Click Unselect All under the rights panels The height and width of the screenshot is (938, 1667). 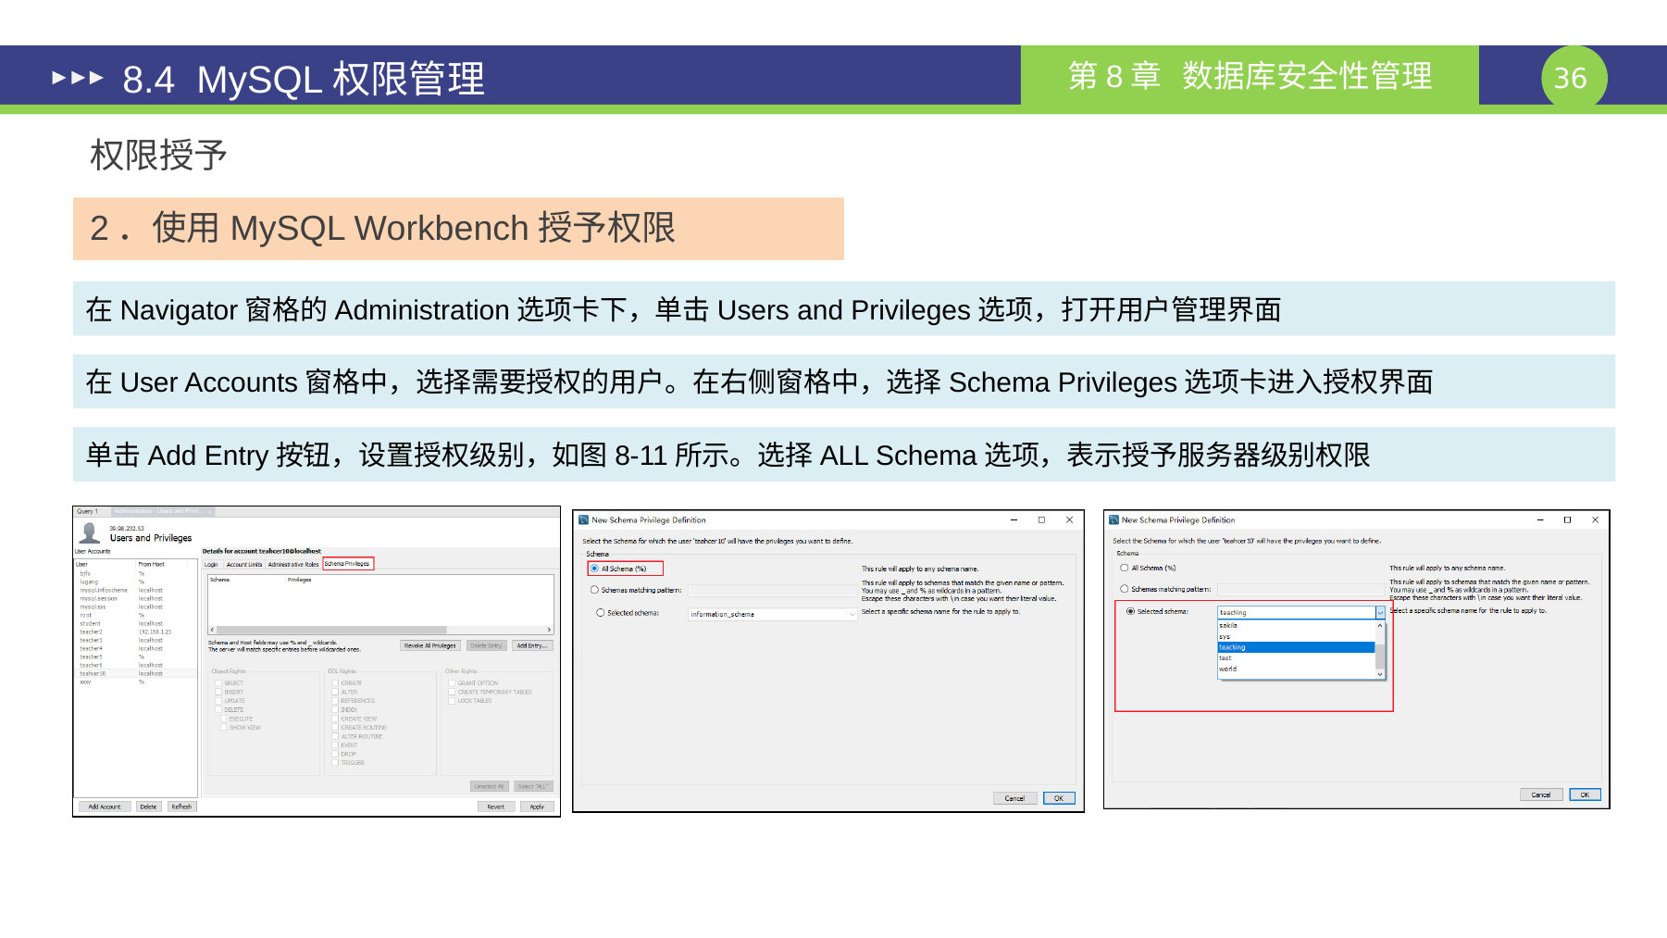coord(489,786)
